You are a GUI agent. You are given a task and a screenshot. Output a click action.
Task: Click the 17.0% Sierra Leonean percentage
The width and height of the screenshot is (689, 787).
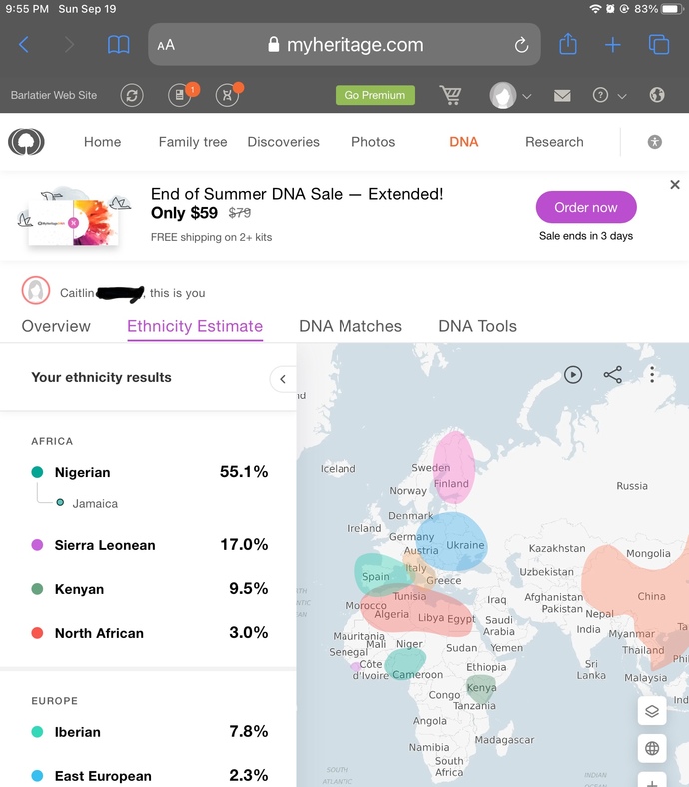tap(244, 544)
